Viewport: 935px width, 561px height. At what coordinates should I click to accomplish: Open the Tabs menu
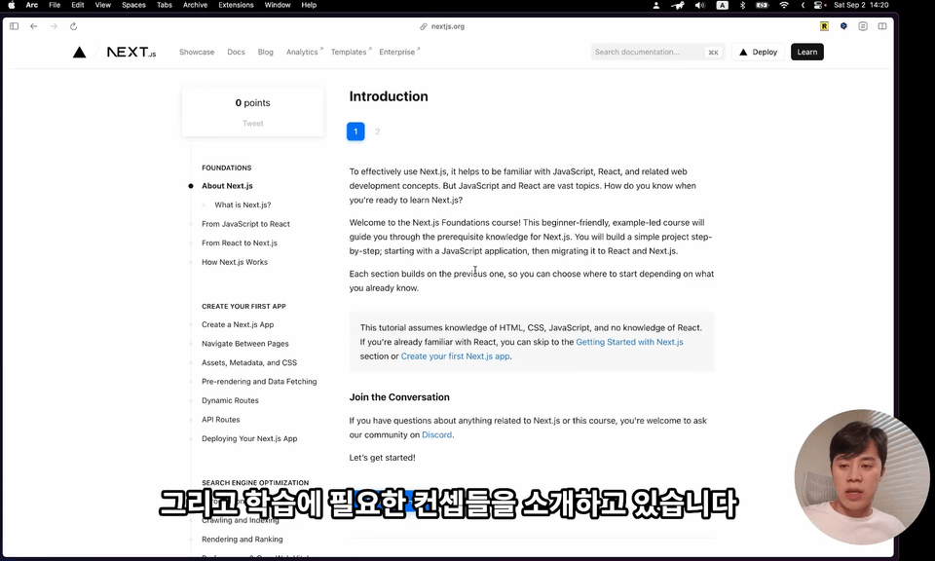164,5
